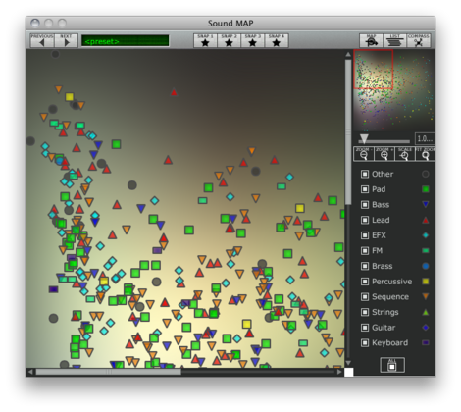Go to the Previous preset
The height and width of the screenshot is (412, 461).
tap(42, 40)
